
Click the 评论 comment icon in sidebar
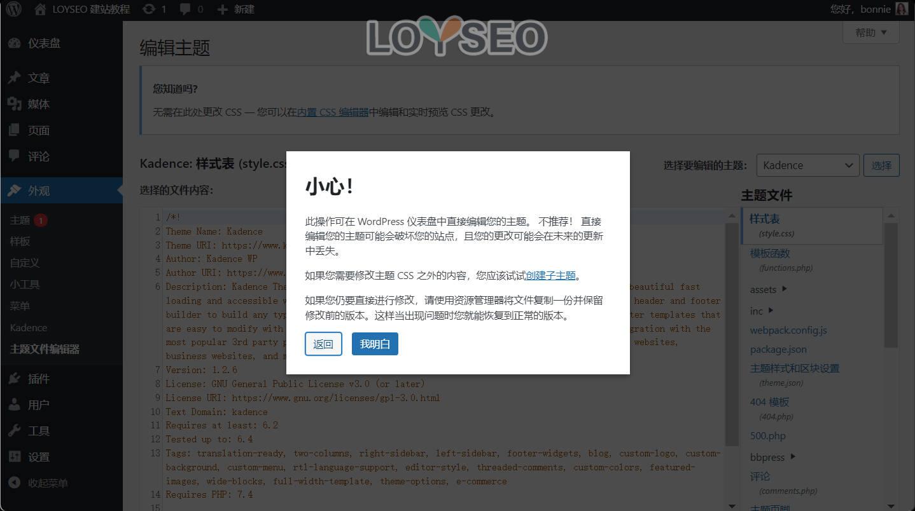(x=14, y=156)
